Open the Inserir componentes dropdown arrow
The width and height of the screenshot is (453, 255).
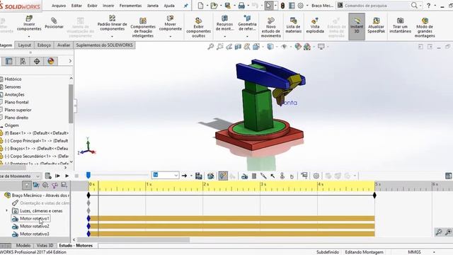29,37
